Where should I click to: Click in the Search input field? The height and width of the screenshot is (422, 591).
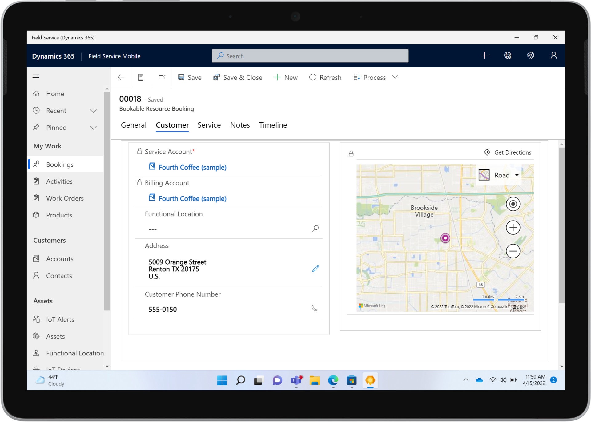coord(310,56)
